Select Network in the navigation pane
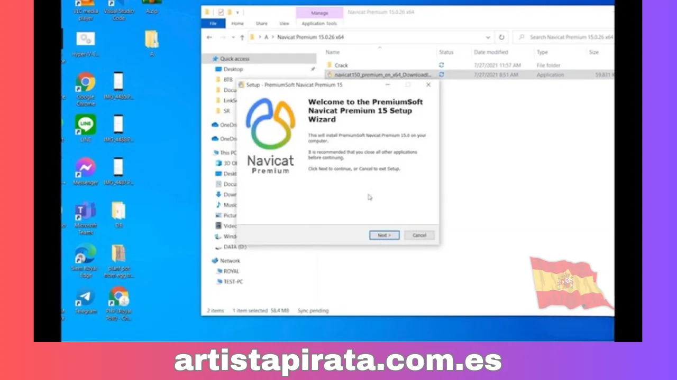This screenshot has height=380, width=677. tap(230, 261)
